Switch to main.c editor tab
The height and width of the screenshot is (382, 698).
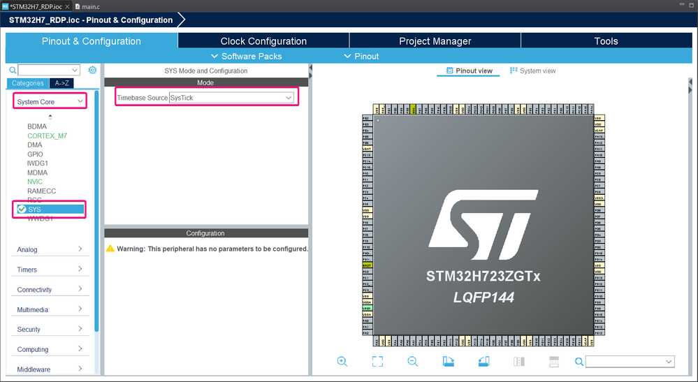click(x=87, y=7)
